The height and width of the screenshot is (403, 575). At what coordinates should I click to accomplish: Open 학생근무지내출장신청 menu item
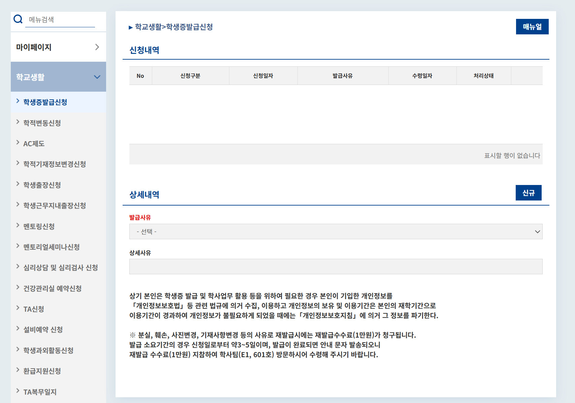coord(55,206)
